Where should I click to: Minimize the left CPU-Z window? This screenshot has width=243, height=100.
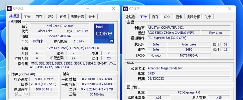pyautogui.click(x=88, y=9)
